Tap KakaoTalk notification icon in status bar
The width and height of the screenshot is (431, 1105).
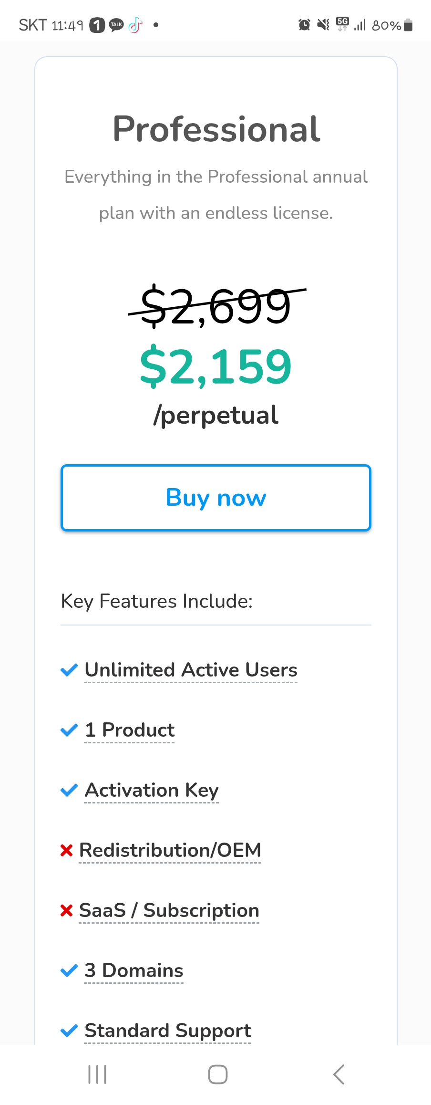tap(116, 25)
